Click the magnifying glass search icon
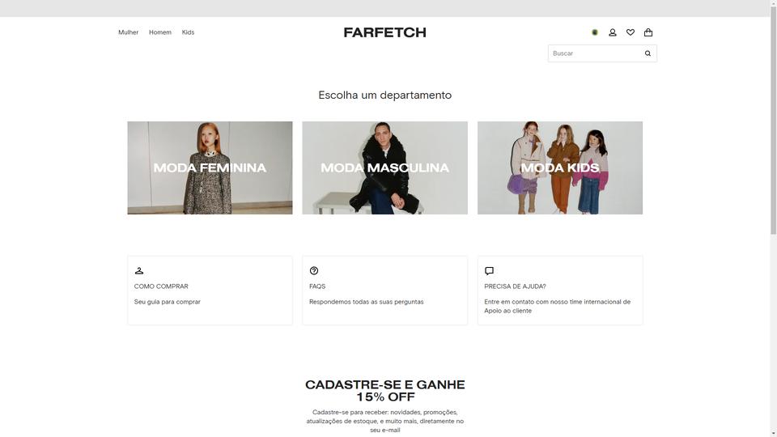Image resolution: width=777 pixels, height=437 pixels. (647, 53)
